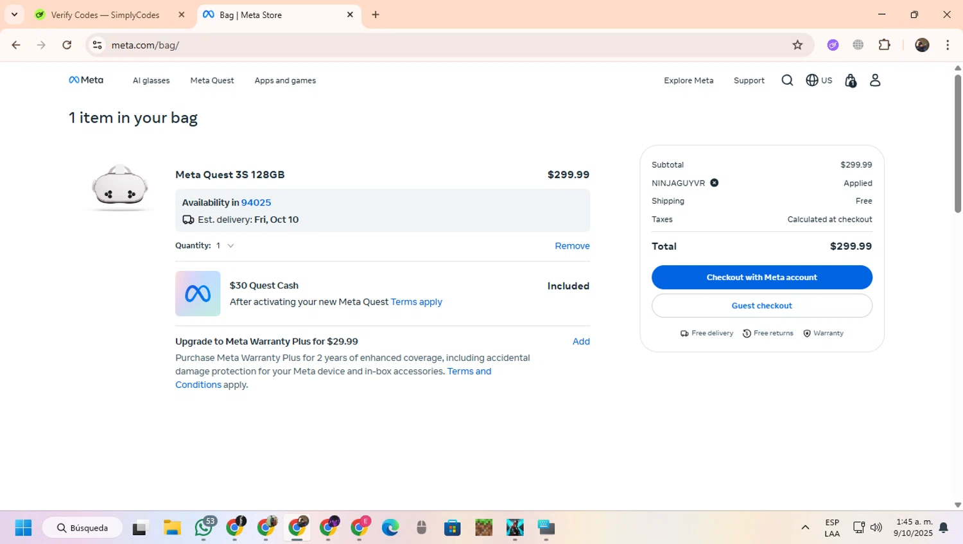
Task: Open the Meta logo home link
Action: pyautogui.click(x=86, y=80)
